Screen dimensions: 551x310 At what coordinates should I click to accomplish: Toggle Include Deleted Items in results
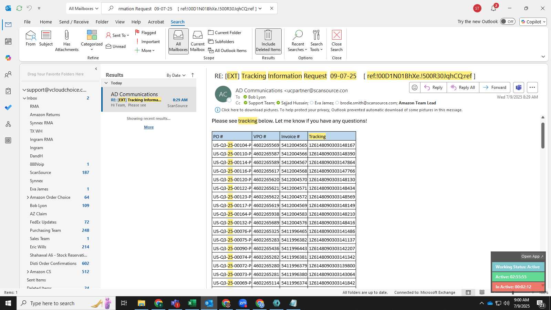268,41
